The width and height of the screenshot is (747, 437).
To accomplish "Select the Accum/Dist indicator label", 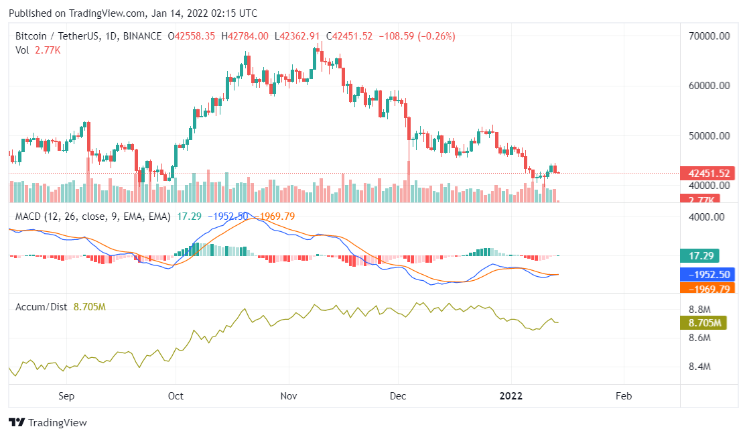I will click(40, 306).
